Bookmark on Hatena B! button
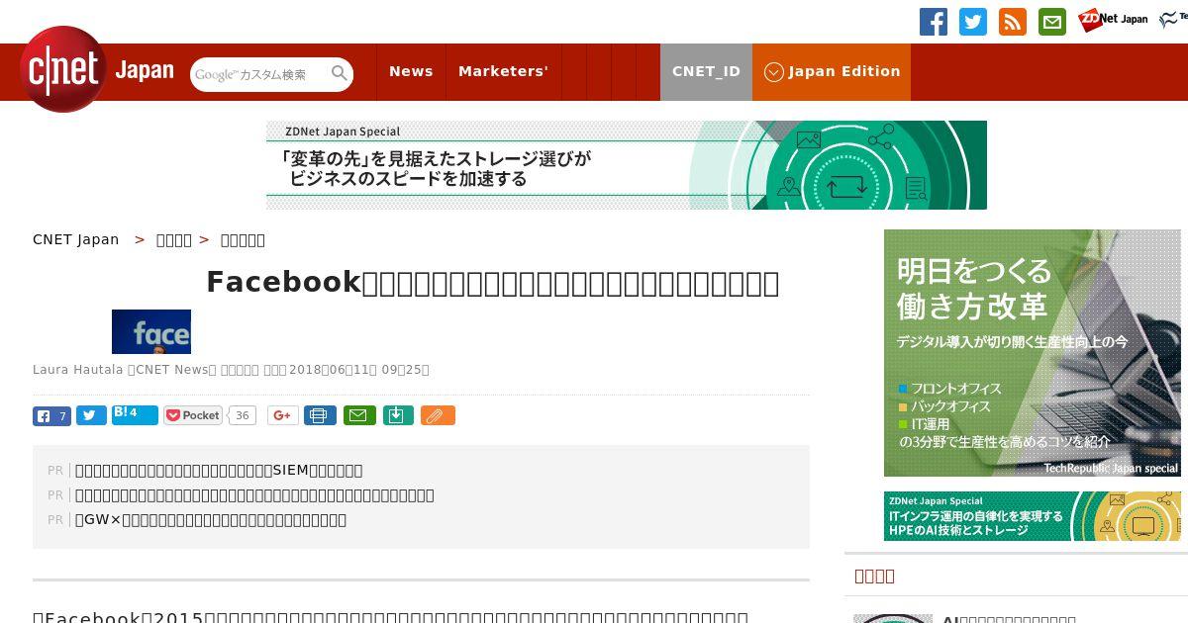 click(x=135, y=414)
